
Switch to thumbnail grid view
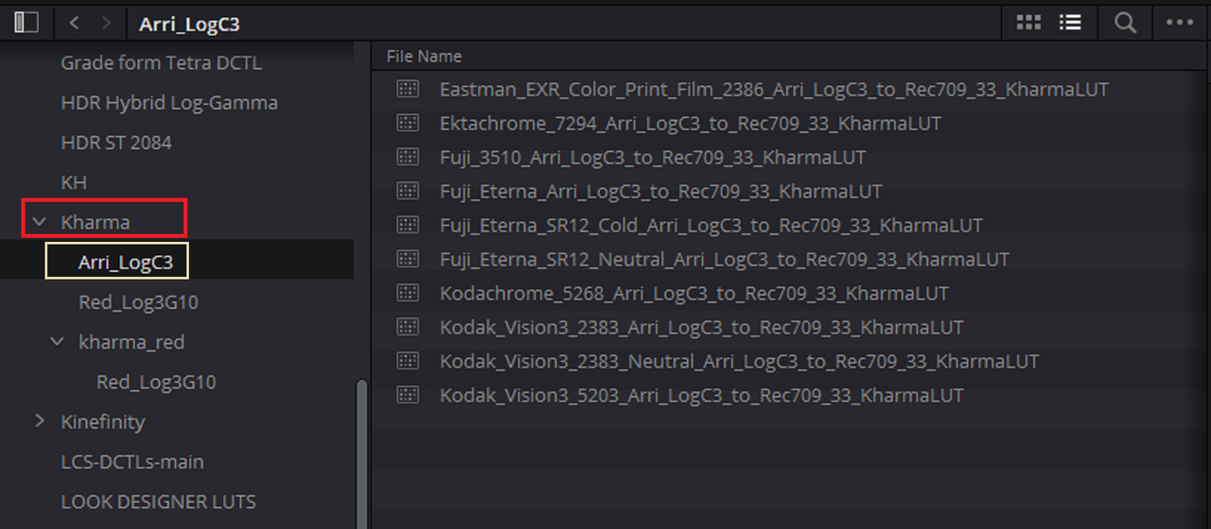coord(1028,23)
